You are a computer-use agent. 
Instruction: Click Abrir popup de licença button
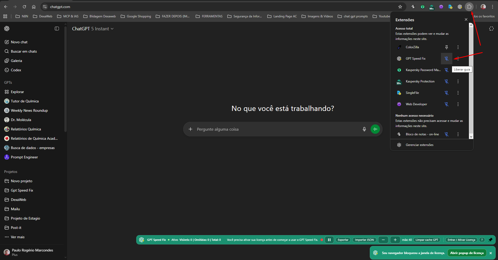click(467, 253)
